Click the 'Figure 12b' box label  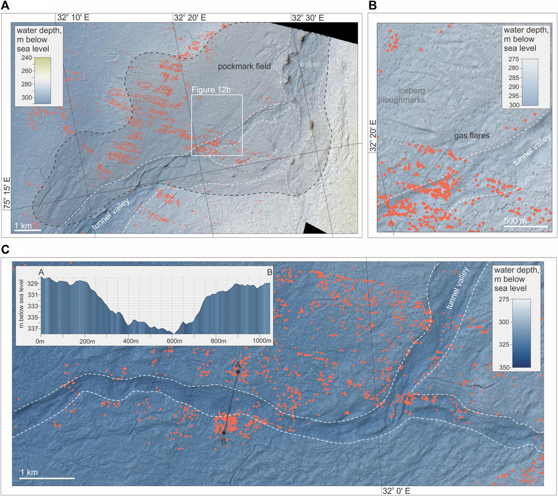[211, 90]
